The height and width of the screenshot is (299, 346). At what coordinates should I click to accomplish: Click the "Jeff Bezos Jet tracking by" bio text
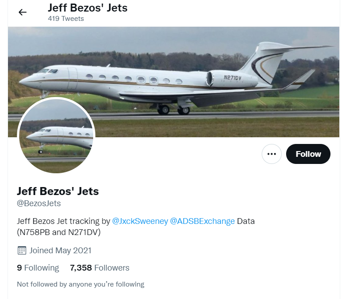pos(63,221)
